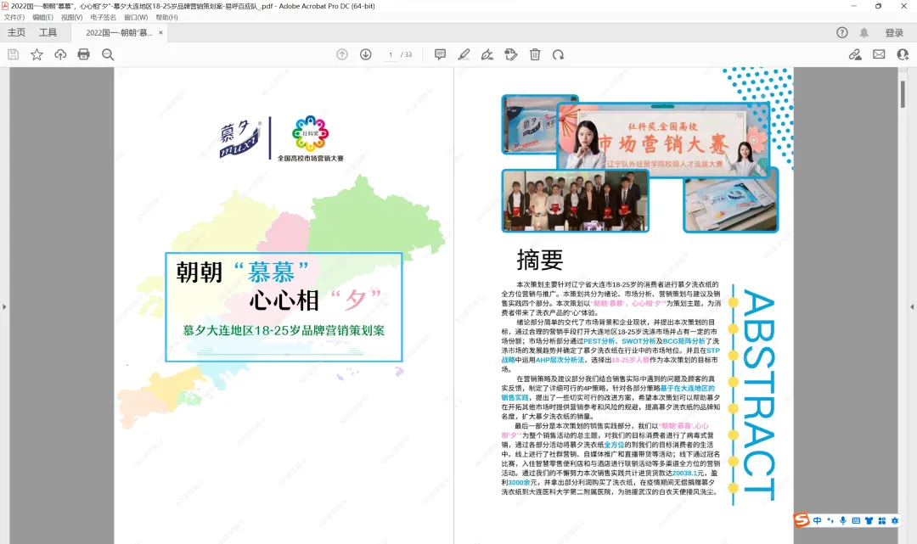Screen dimensions: 917x544
Task: Open the Sogou skins shirt icon
Action: [869, 520]
